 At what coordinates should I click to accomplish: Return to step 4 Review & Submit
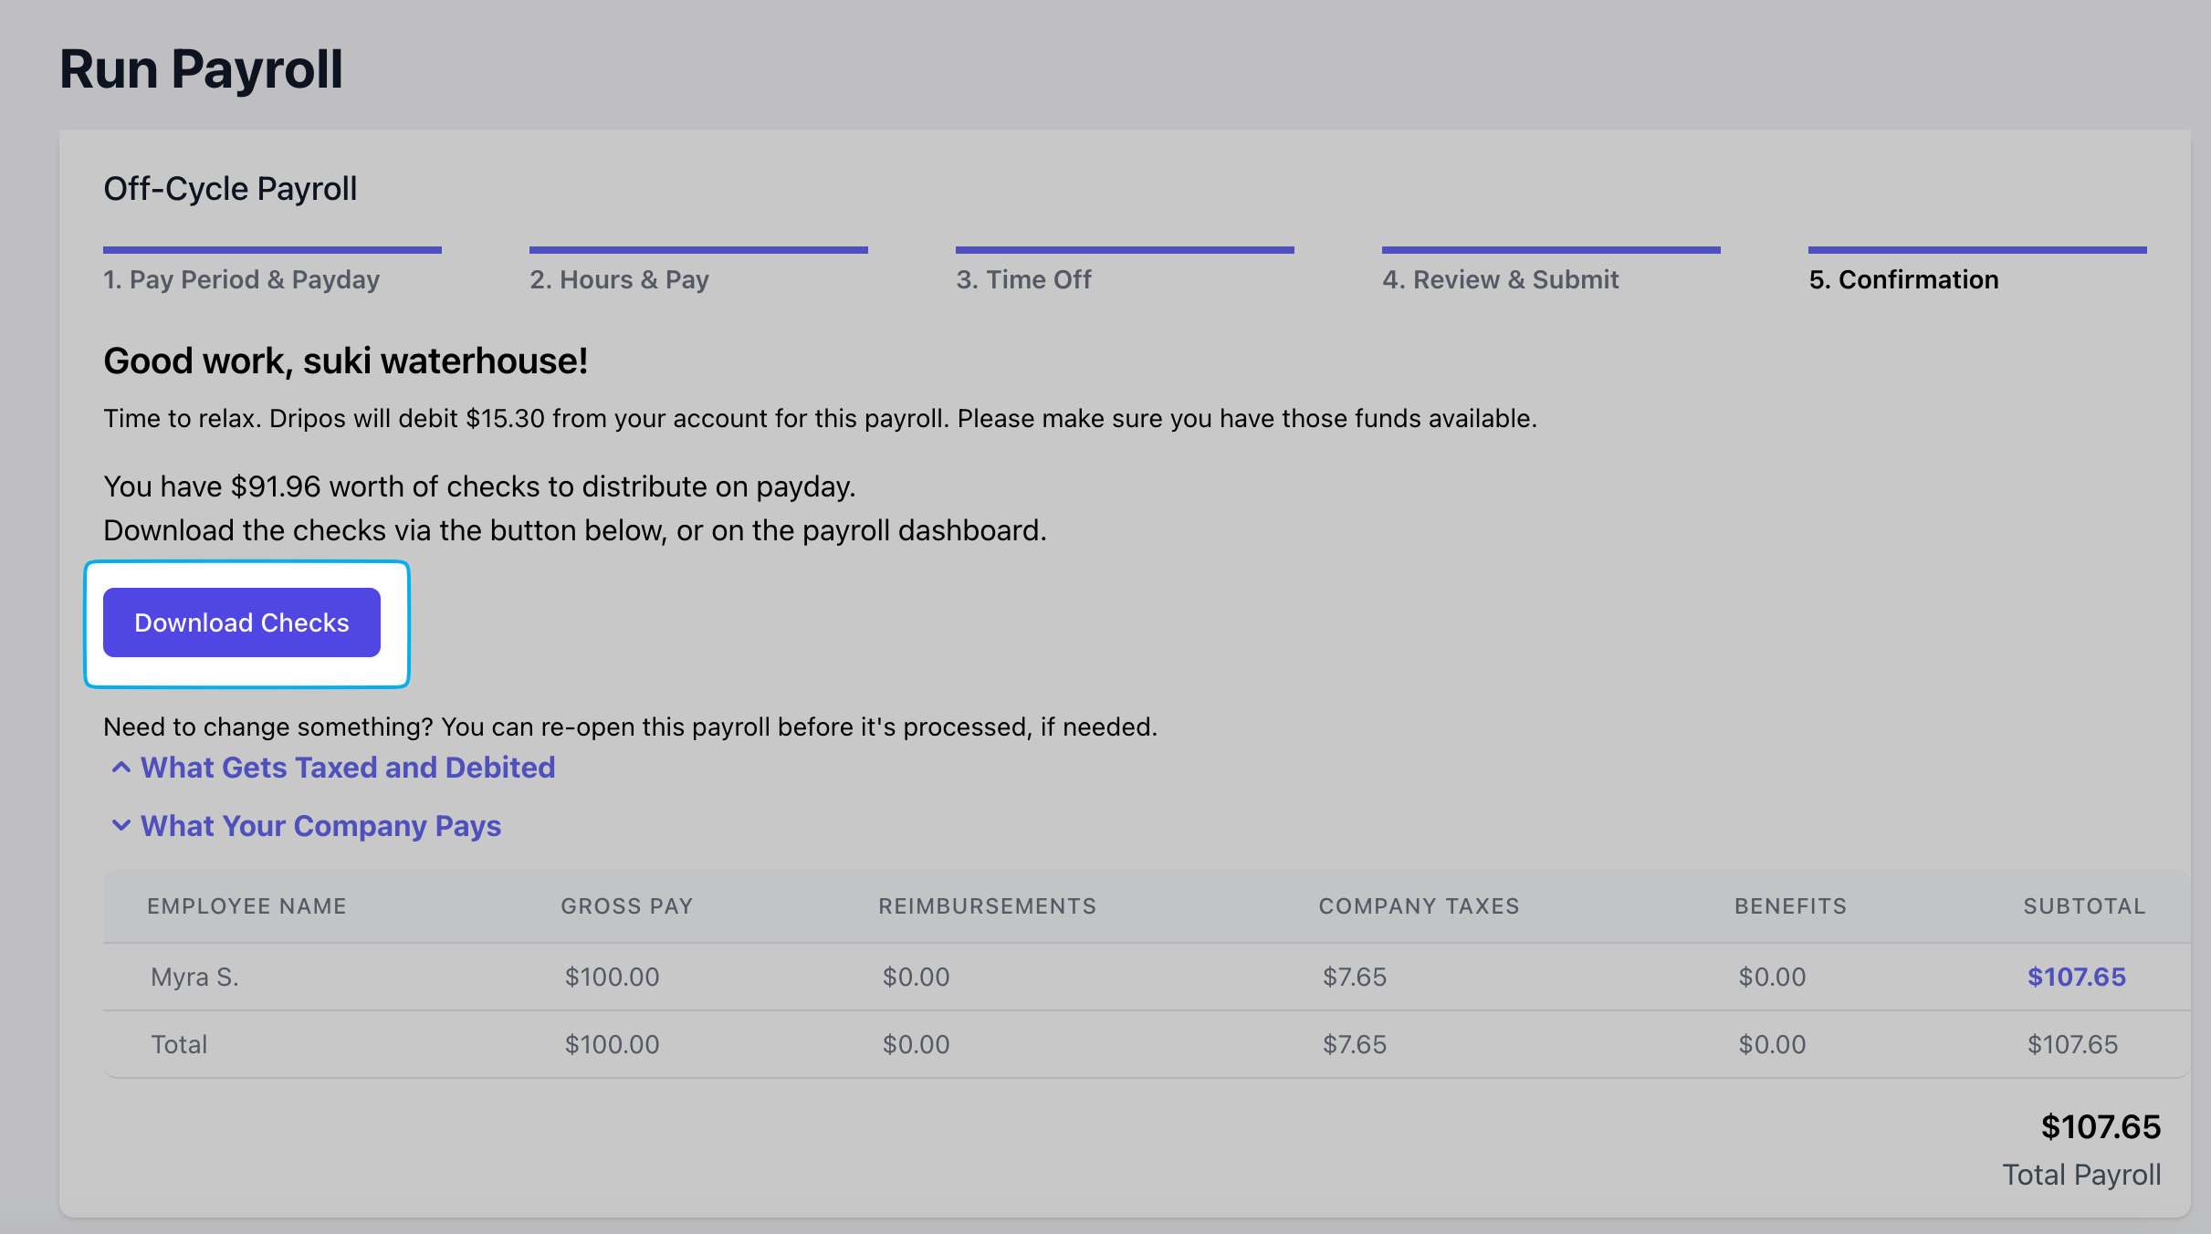pyautogui.click(x=1500, y=279)
